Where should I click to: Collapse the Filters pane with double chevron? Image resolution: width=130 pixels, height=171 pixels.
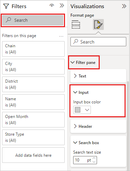pyautogui.click(x=62, y=5)
